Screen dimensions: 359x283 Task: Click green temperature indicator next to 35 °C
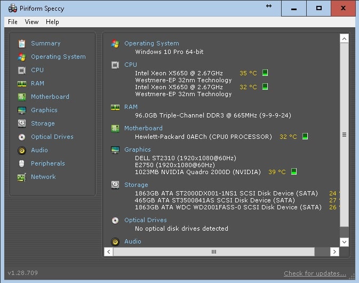(265, 73)
